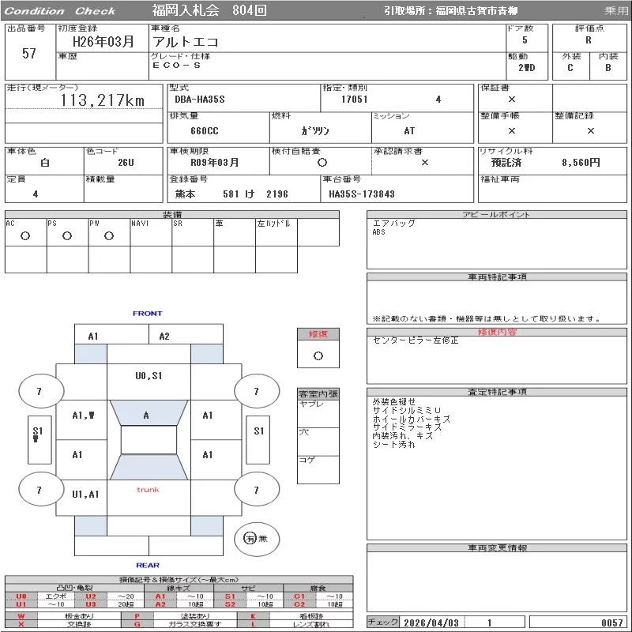
Task: Click the circled 有 spare tire mark
Action: click(250, 538)
